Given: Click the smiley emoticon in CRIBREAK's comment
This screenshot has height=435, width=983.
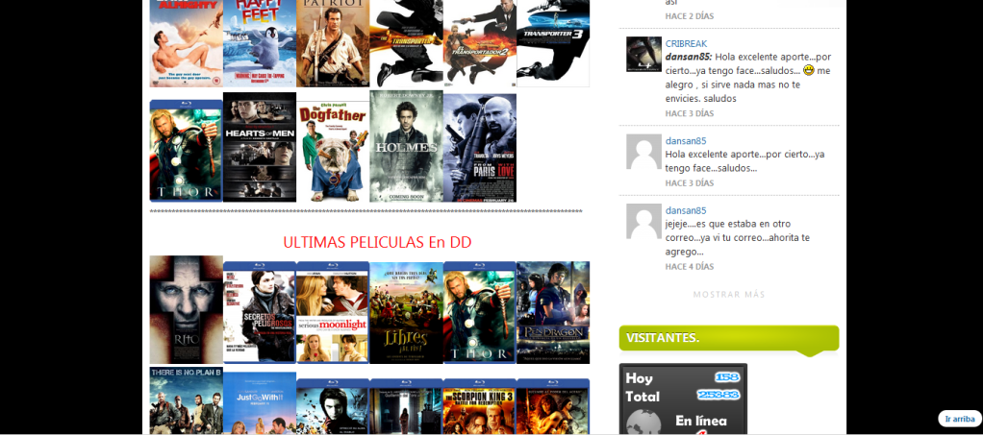Looking at the screenshot, I should [x=809, y=70].
